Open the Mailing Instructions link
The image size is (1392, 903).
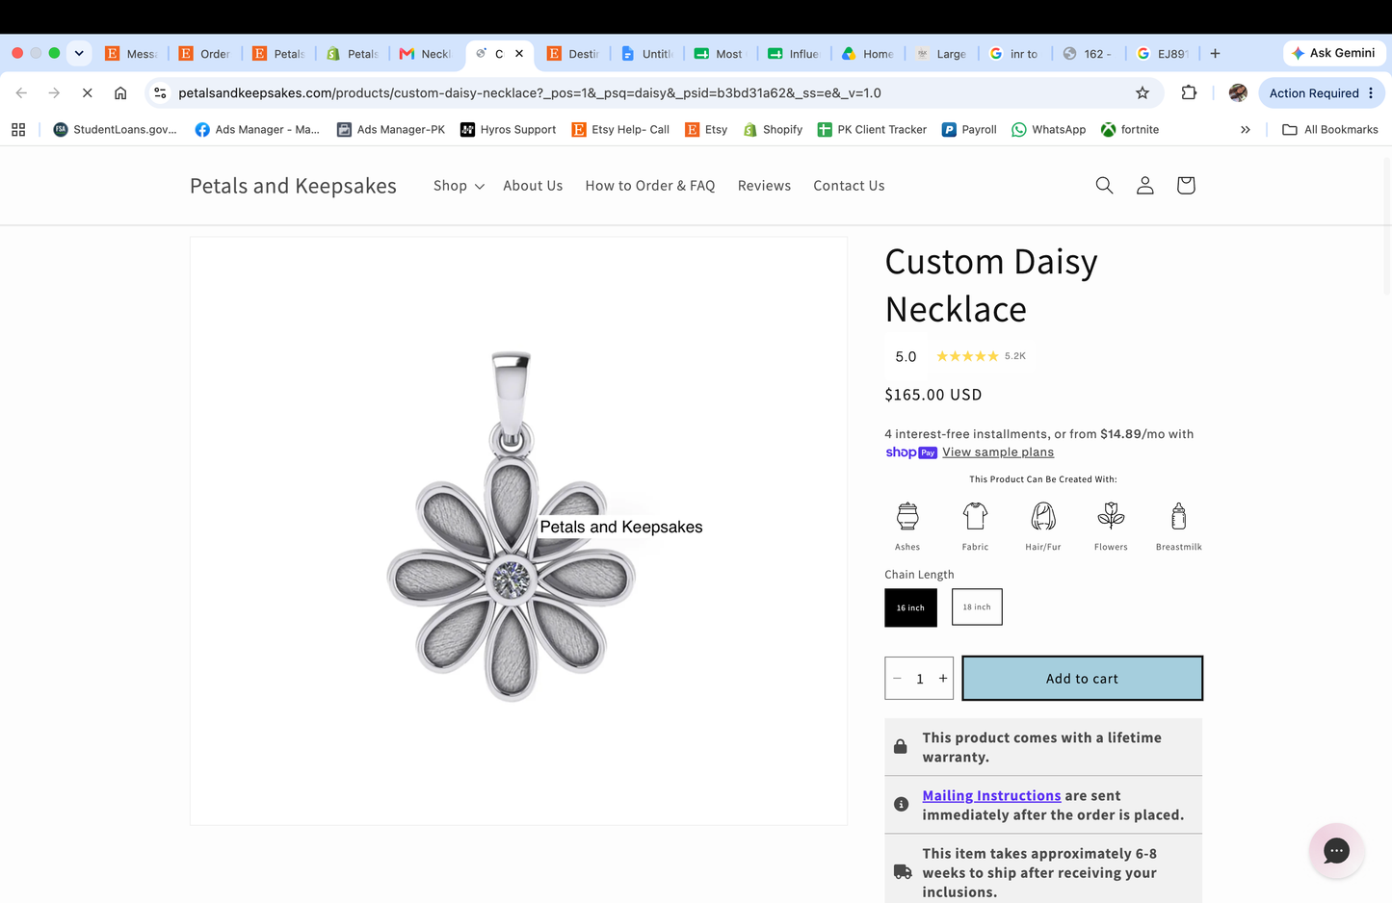coord(991,795)
